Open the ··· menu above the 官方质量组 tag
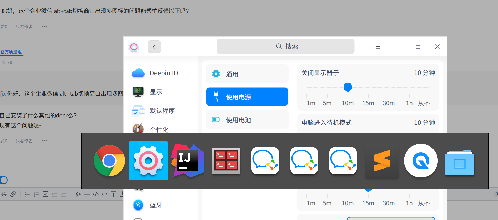The width and height of the screenshot is (498, 220). [x=45, y=27]
